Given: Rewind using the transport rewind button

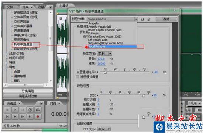Looking at the screenshot, I should pos(15,117).
